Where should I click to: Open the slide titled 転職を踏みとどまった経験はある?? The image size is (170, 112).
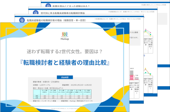pos(71,6)
